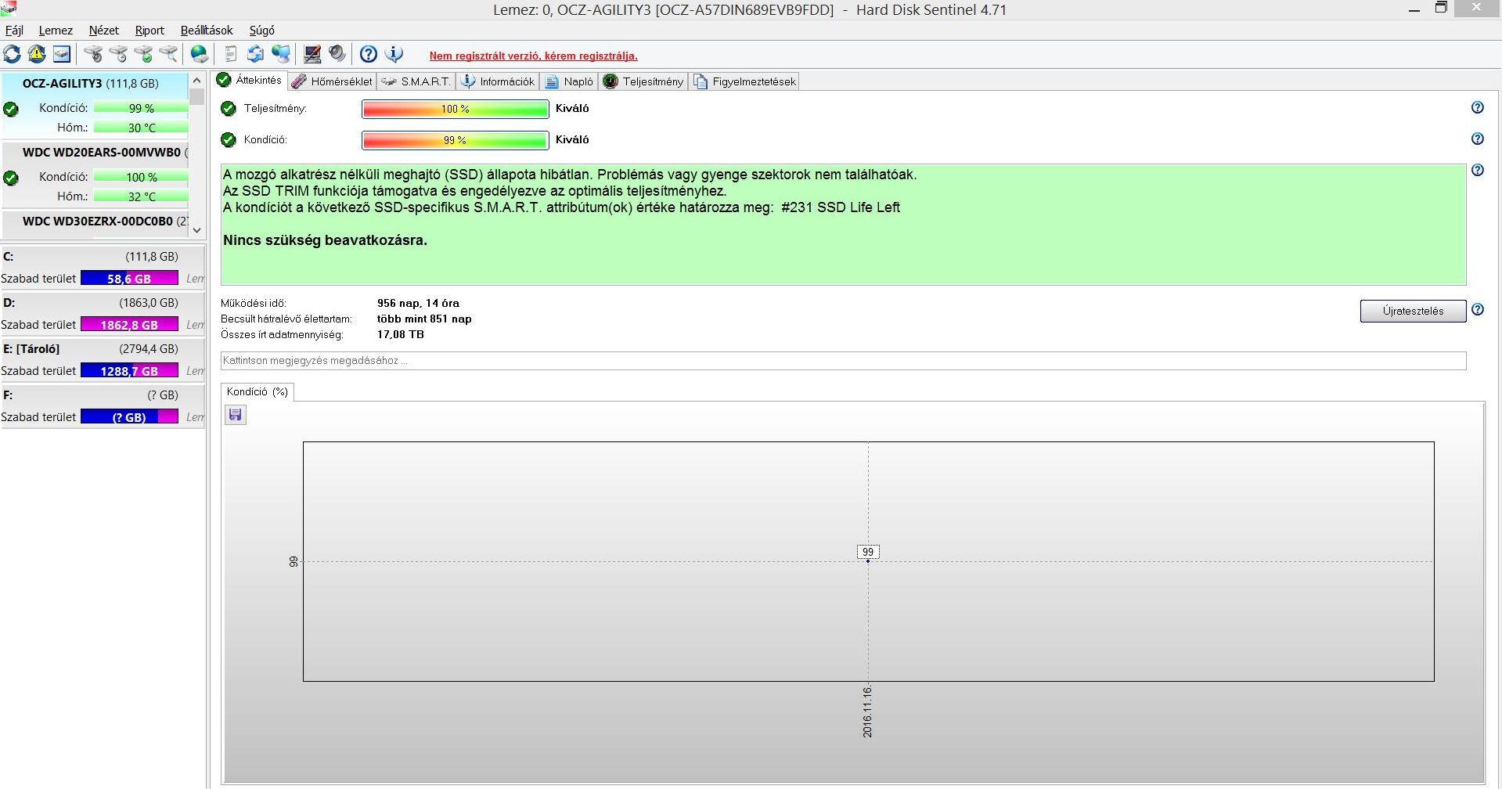Click the networked computers toolbar icon
Image resolution: width=1502 pixels, height=789 pixels.
[281, 54]
